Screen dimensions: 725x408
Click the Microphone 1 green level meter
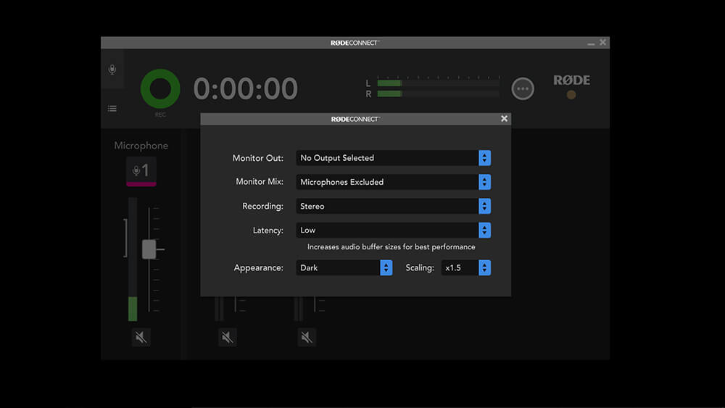coord(133,259)
